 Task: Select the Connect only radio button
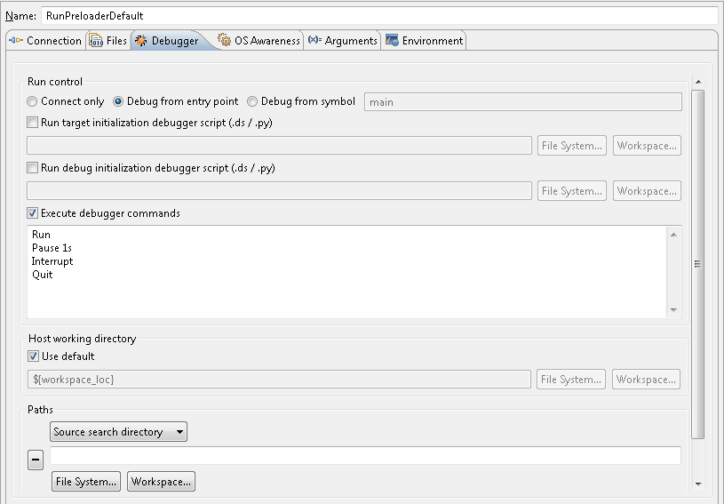pyautogui.click(x=32, y=101)
